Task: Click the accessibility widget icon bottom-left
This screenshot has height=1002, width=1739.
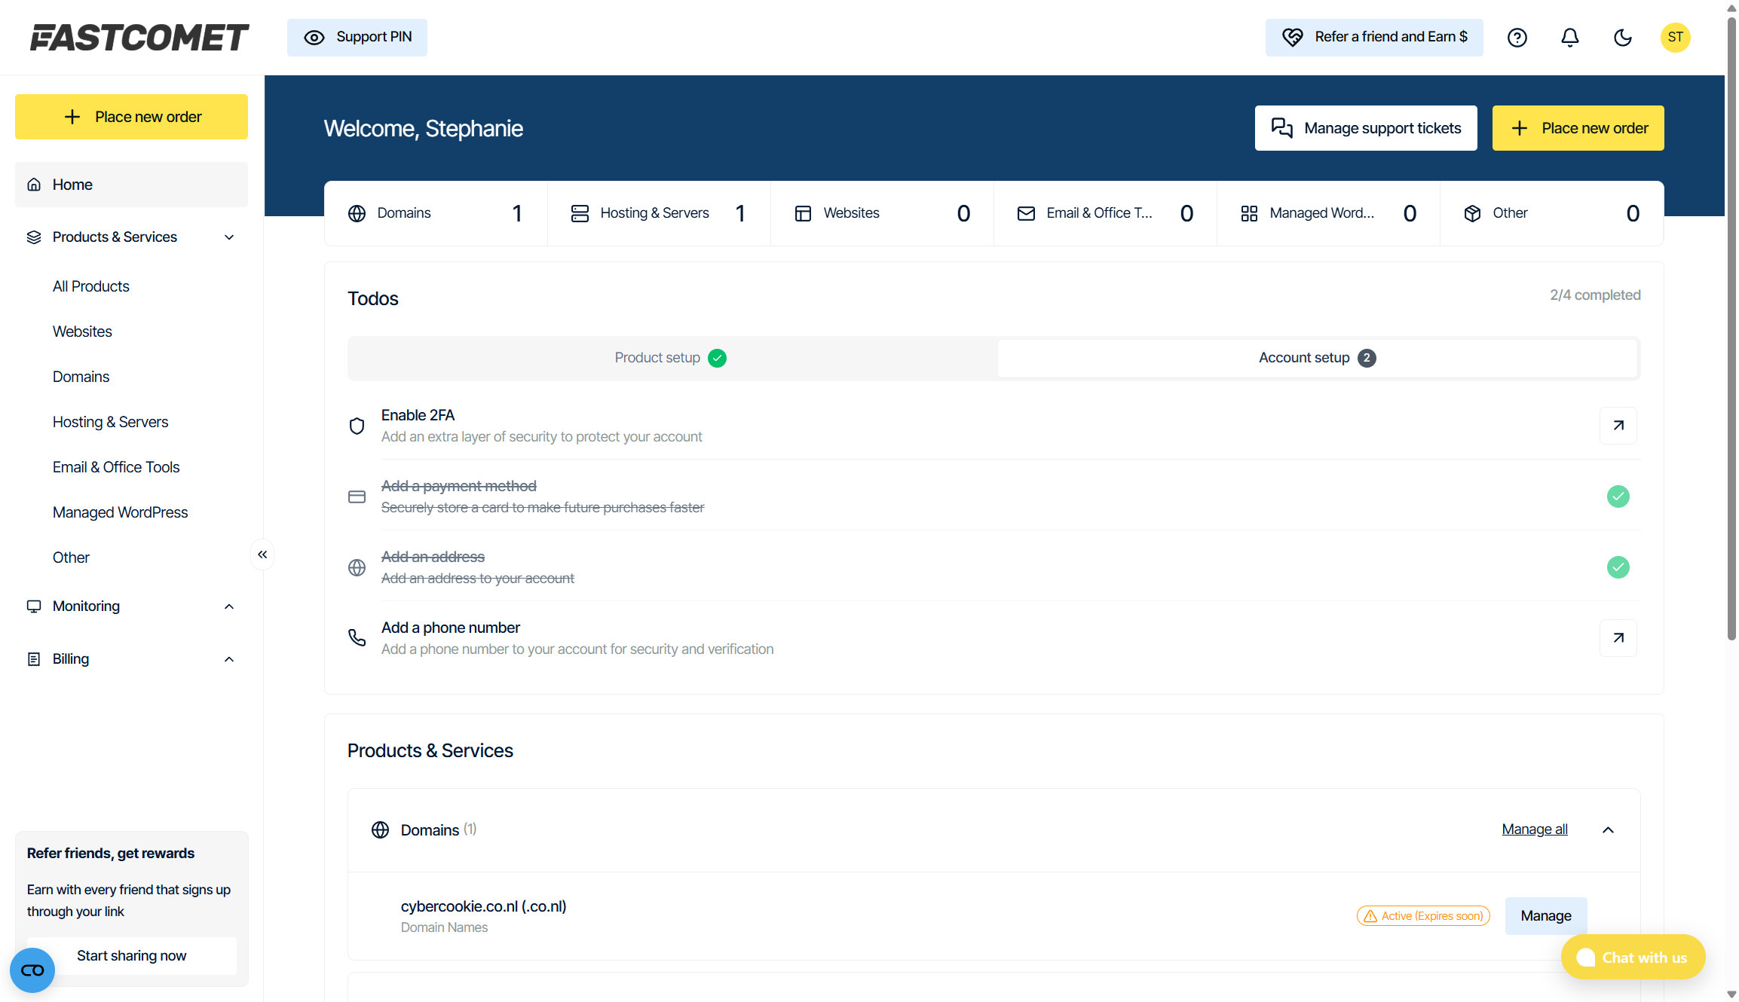Action: click(32, 970)
